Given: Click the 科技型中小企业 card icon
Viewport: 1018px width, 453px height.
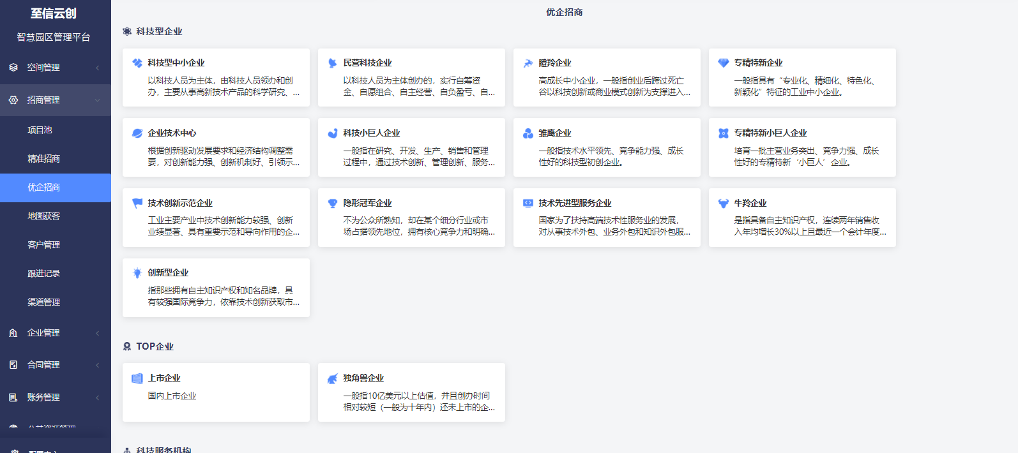Looking at the screenshot, I should pyautogui.click(x=137, y=63).
